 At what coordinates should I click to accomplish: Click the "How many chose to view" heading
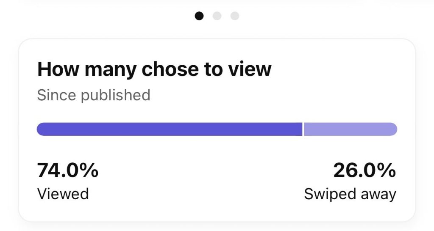[154, 69]
